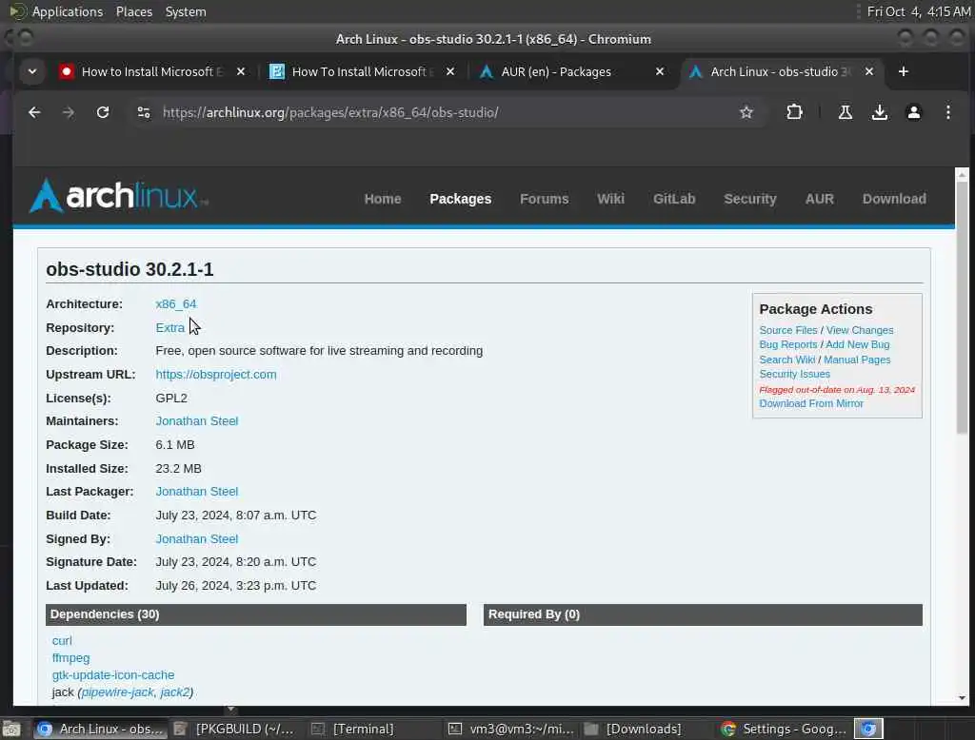
Task: Click the page vertical scrollbar thumb
Action: coord(962,307)
